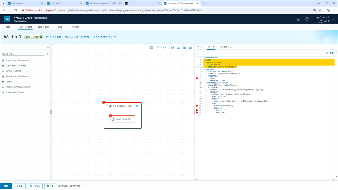Viewport: 338px width, 190px height.
Task: Open the CCI_Supervisor_Namespace node kebab menu
Action: 139,106
